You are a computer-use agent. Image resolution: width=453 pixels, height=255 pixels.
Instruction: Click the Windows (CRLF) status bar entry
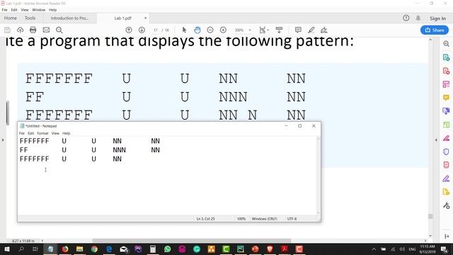[x=264, y=219]
